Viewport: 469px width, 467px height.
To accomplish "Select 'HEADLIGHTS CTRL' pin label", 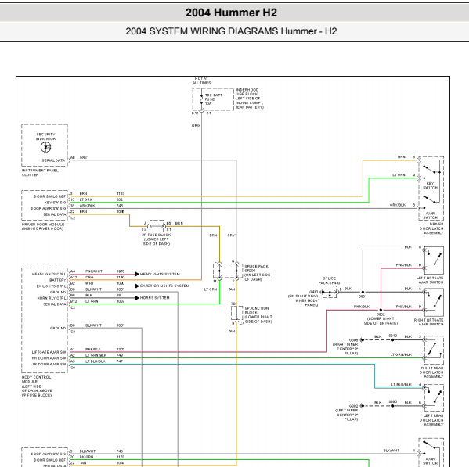I will 49,274.
